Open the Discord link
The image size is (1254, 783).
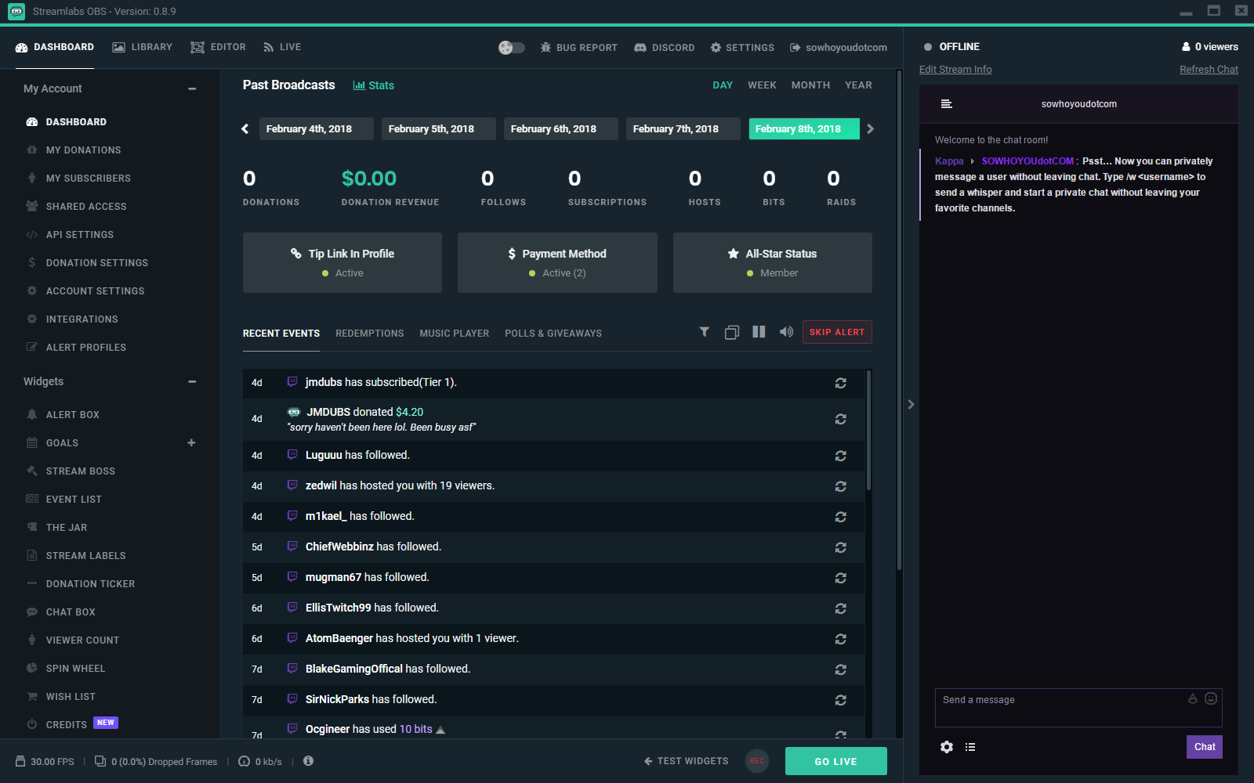pyautogui.click(x=664, y=48)
